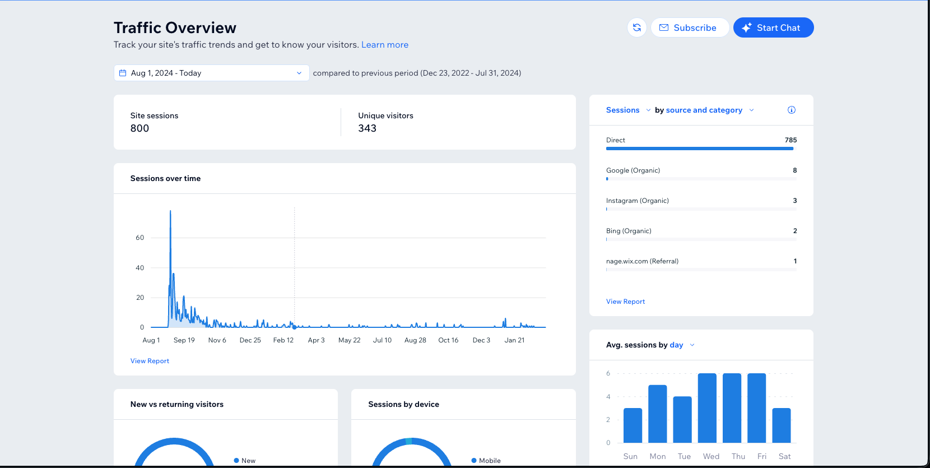Click the Thursday bar in sessions chart
The width and height of the screenshot is (930, 468).
coord(732,408)
